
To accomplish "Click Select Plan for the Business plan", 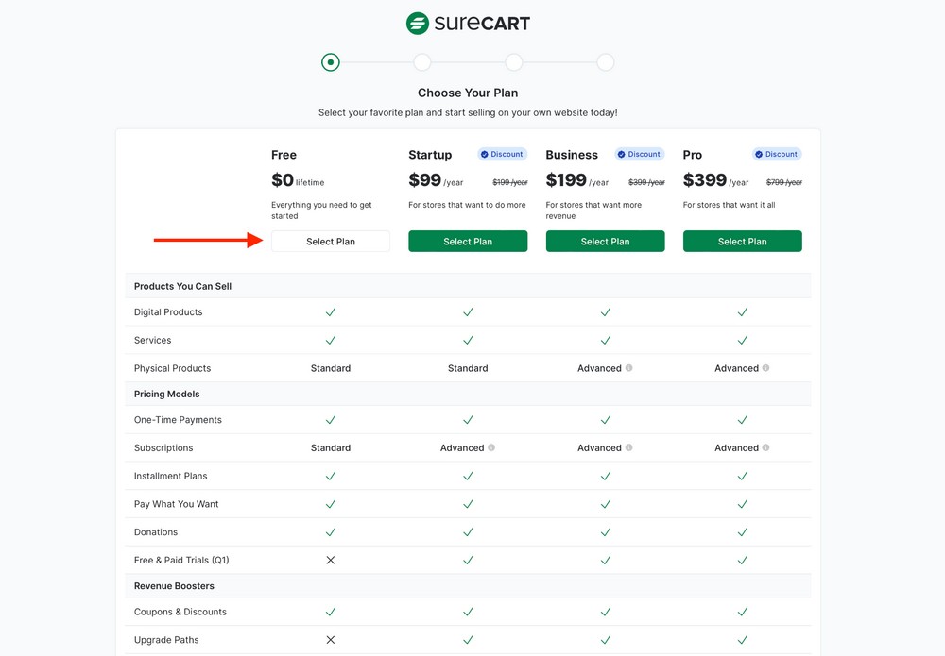I will [x=605, y=241].
